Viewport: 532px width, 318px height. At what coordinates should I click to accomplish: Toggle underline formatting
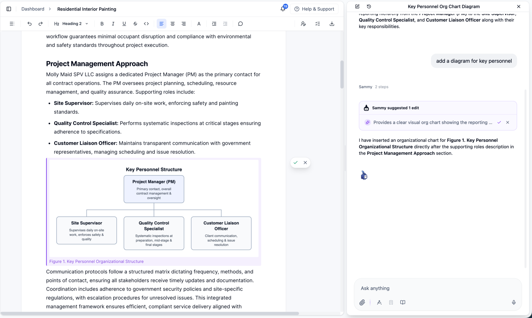point(124,24)
